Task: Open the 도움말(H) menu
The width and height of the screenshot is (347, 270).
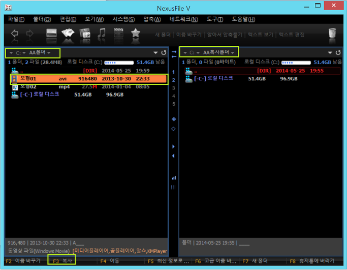Action: point(243,19)
